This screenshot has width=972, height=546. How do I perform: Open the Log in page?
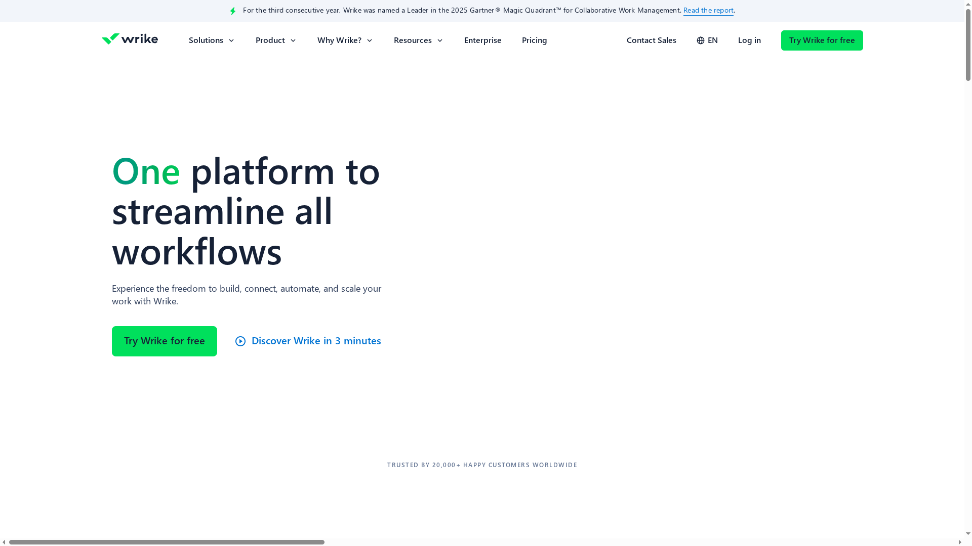pyautogui.click(x=749, y=40)
